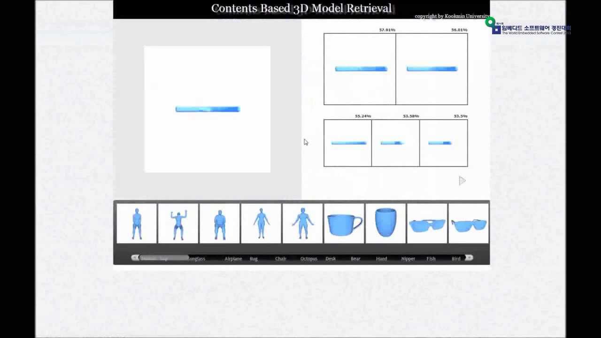Viewport: 601px width, 338px height.
Task: Pick the handleless cup model thumbnail
Action: tap(385, 223)
